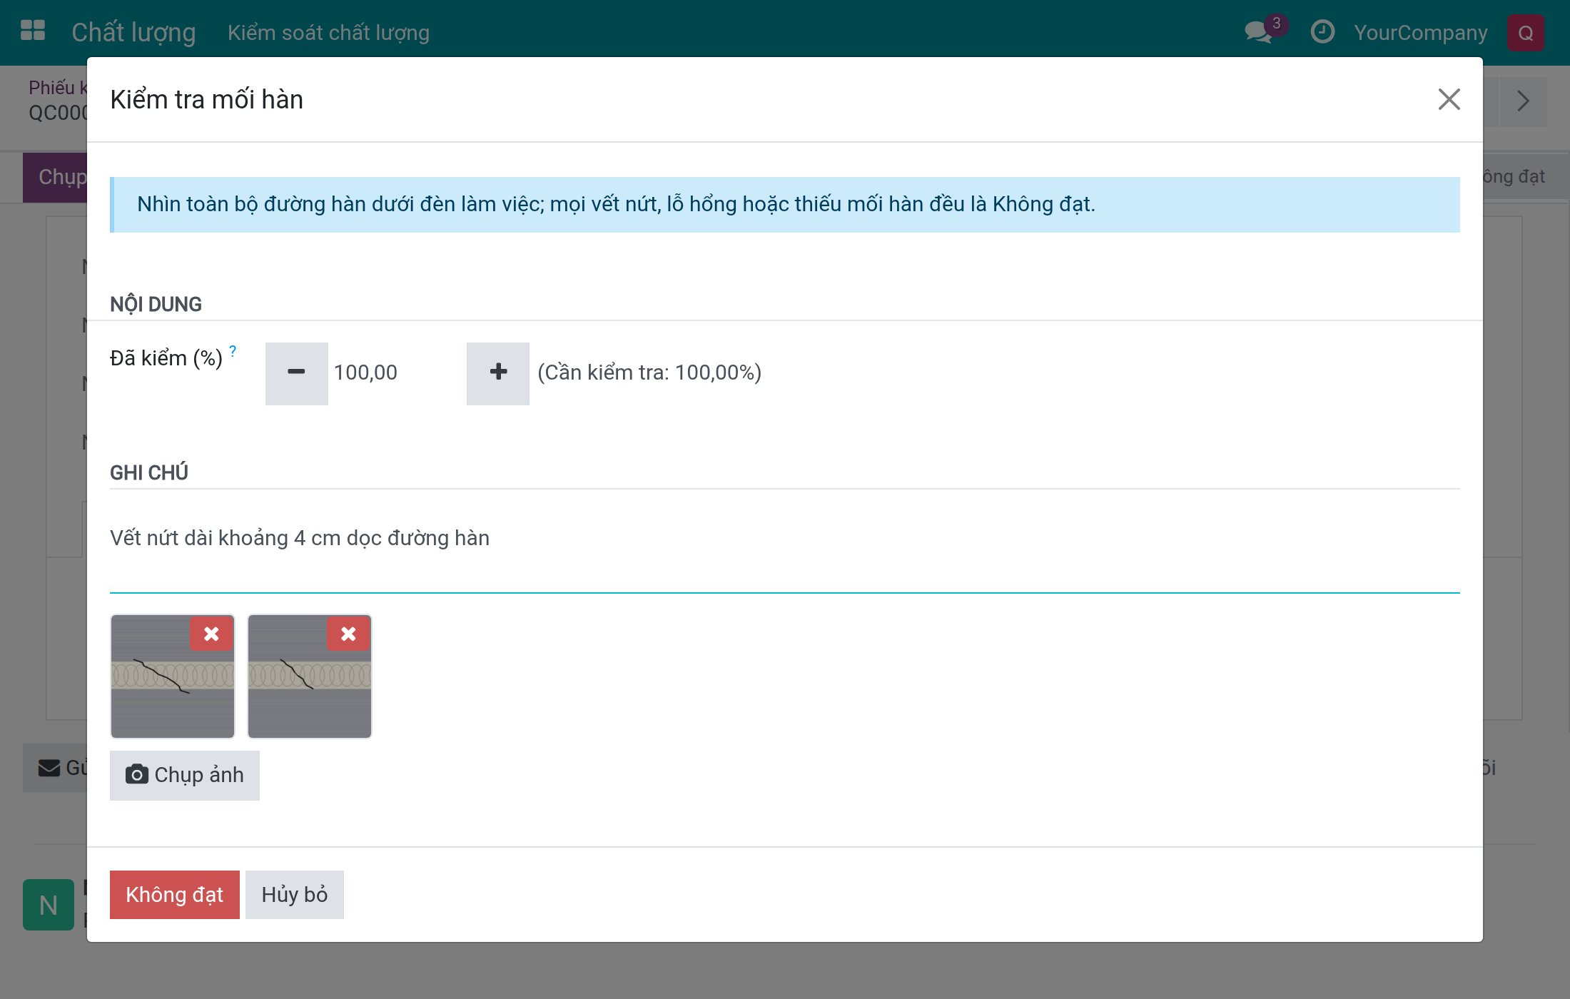Click the instruction banner text
This screenshot has height=999, width=1570.
(615, 204)
